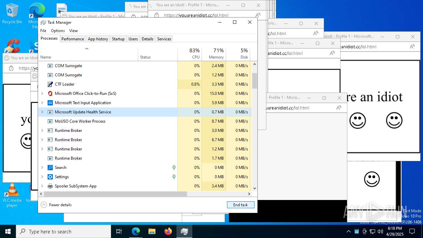Image resolution: width=423 pixels, height=238 pixels.
Task: Click the 0.8% CPU cell
Action: 190,84
